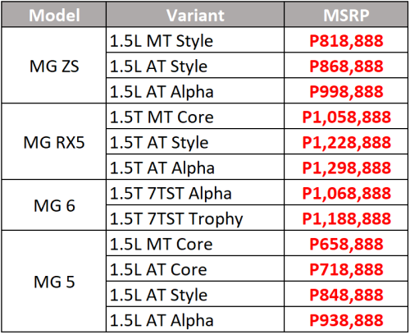Select the MG 5 model cell
Image resolution: width=410 pixels, height=335 pixels.
(54, 282)
